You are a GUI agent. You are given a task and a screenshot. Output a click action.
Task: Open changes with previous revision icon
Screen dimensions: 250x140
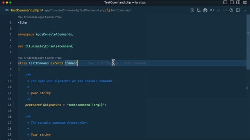[212, 10]
